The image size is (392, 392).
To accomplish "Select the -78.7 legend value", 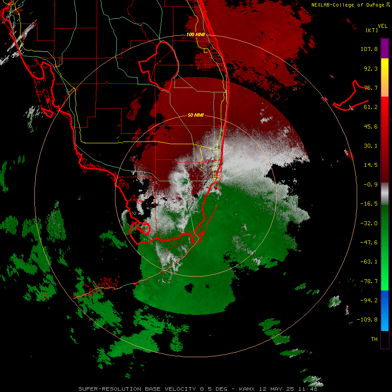I will [x=369, y=281].
